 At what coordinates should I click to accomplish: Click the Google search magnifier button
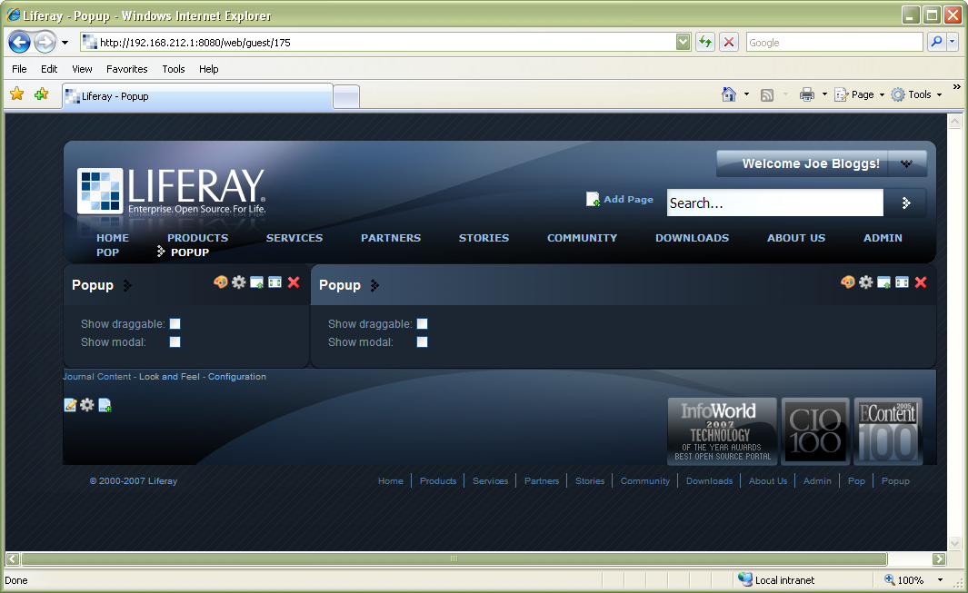(936, 42)
